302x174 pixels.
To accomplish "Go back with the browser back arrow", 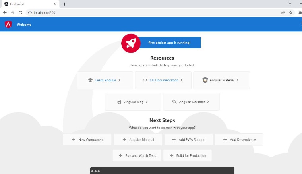I will pos(5,12).
